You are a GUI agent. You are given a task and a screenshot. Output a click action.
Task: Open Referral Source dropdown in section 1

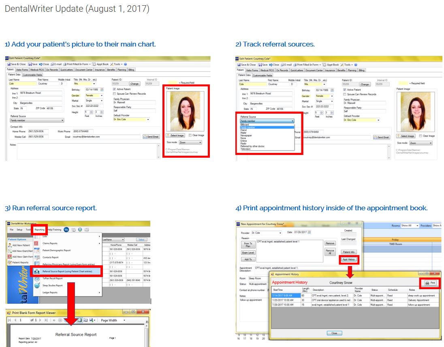[x=37, y=121]
